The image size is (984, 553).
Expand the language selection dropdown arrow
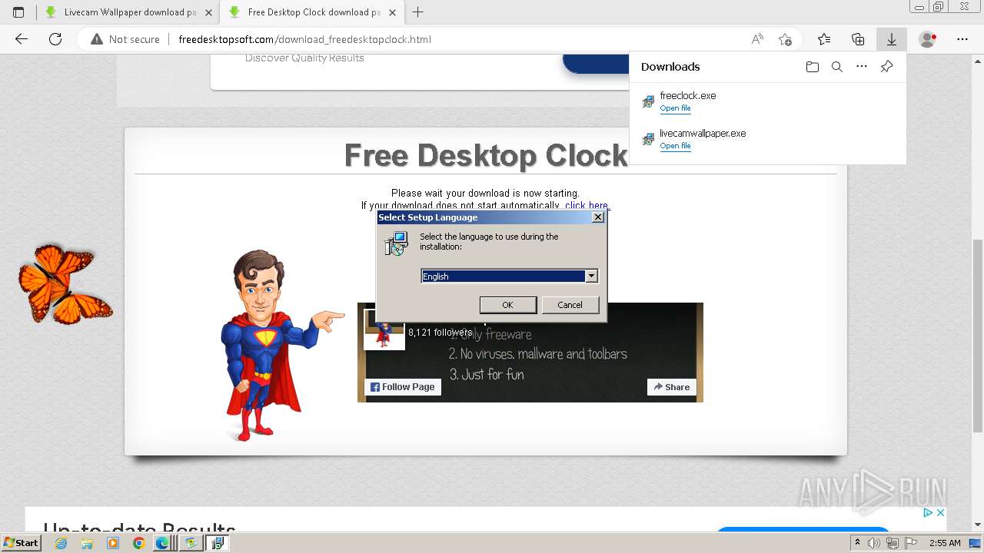[591, 276]
